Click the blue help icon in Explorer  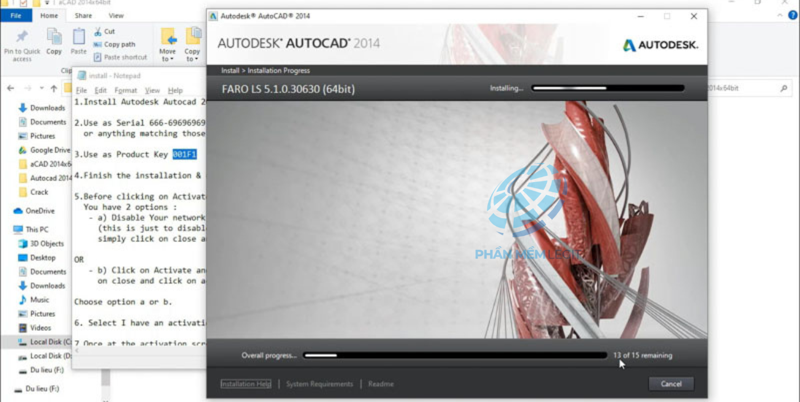[793, 16]
